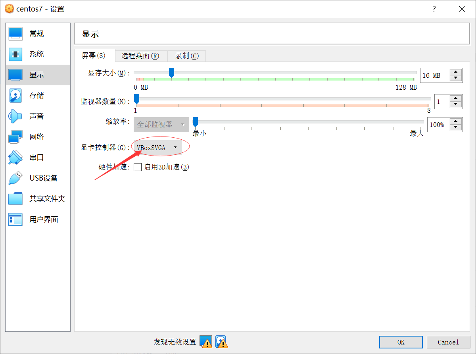476x354 pixels.
Task: Open the USB设备 USB icon
Action: 15,178
